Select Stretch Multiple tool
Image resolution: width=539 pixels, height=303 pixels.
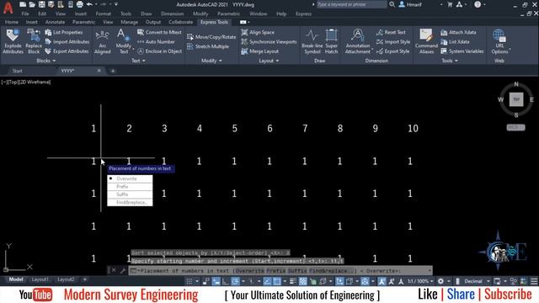[208, 46]
